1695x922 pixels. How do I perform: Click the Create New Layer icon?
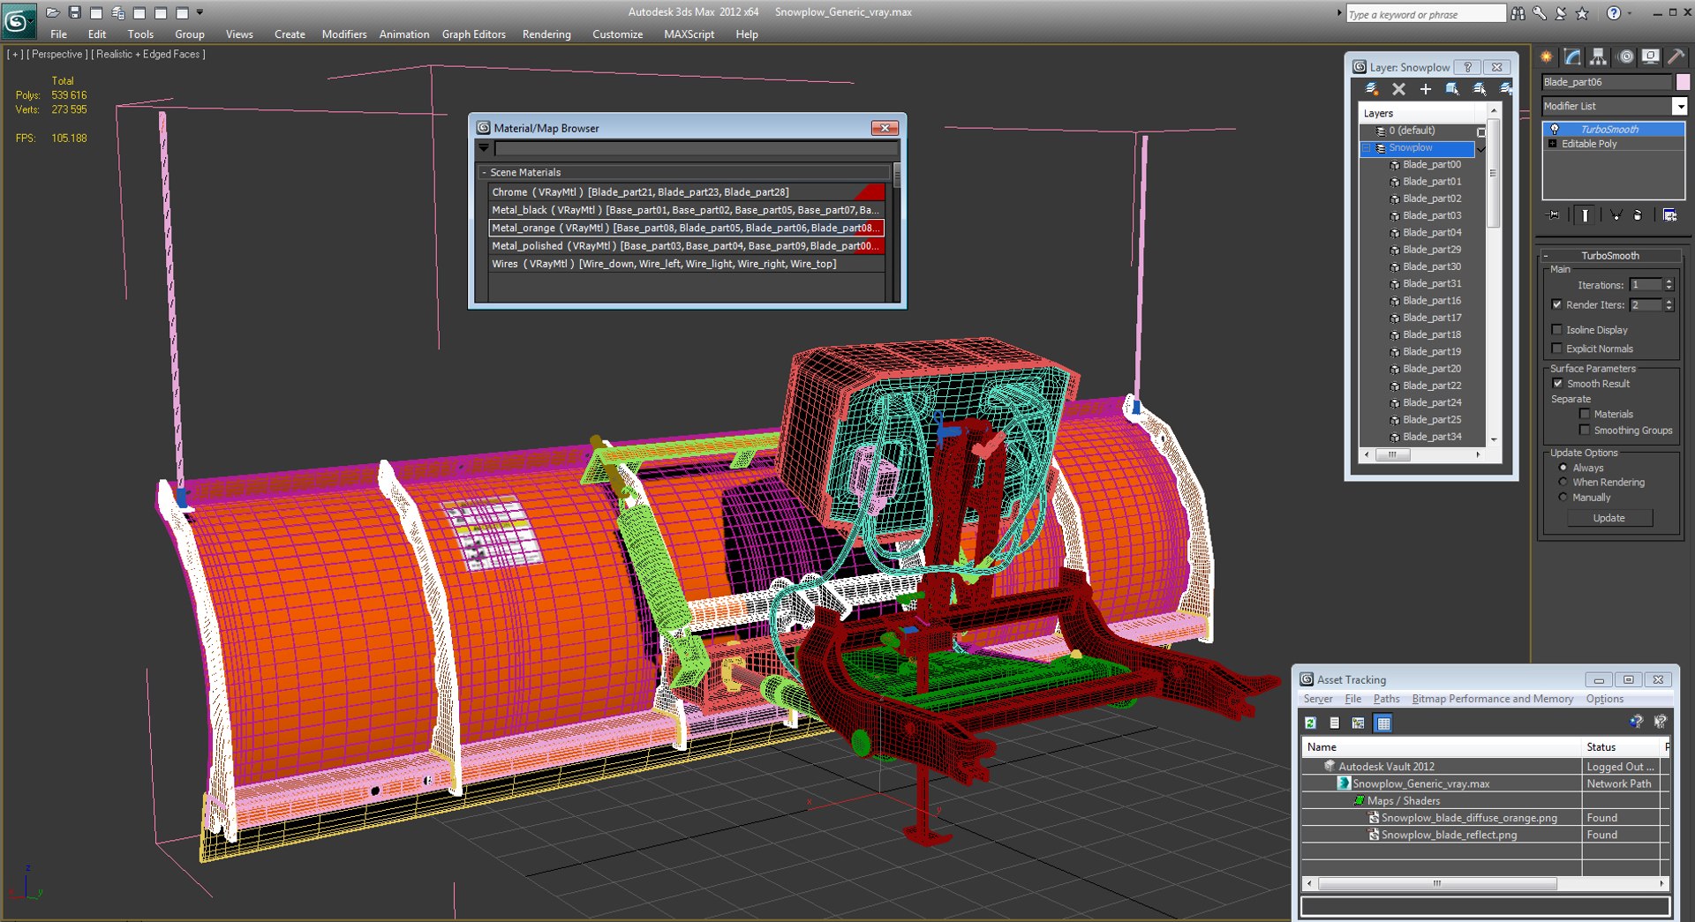click(1372, 89)
